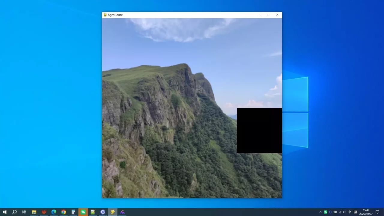This screenshot has width=384, height=216.
Task: Open Google Chrome from the taskbar
Action: [64, 212]
